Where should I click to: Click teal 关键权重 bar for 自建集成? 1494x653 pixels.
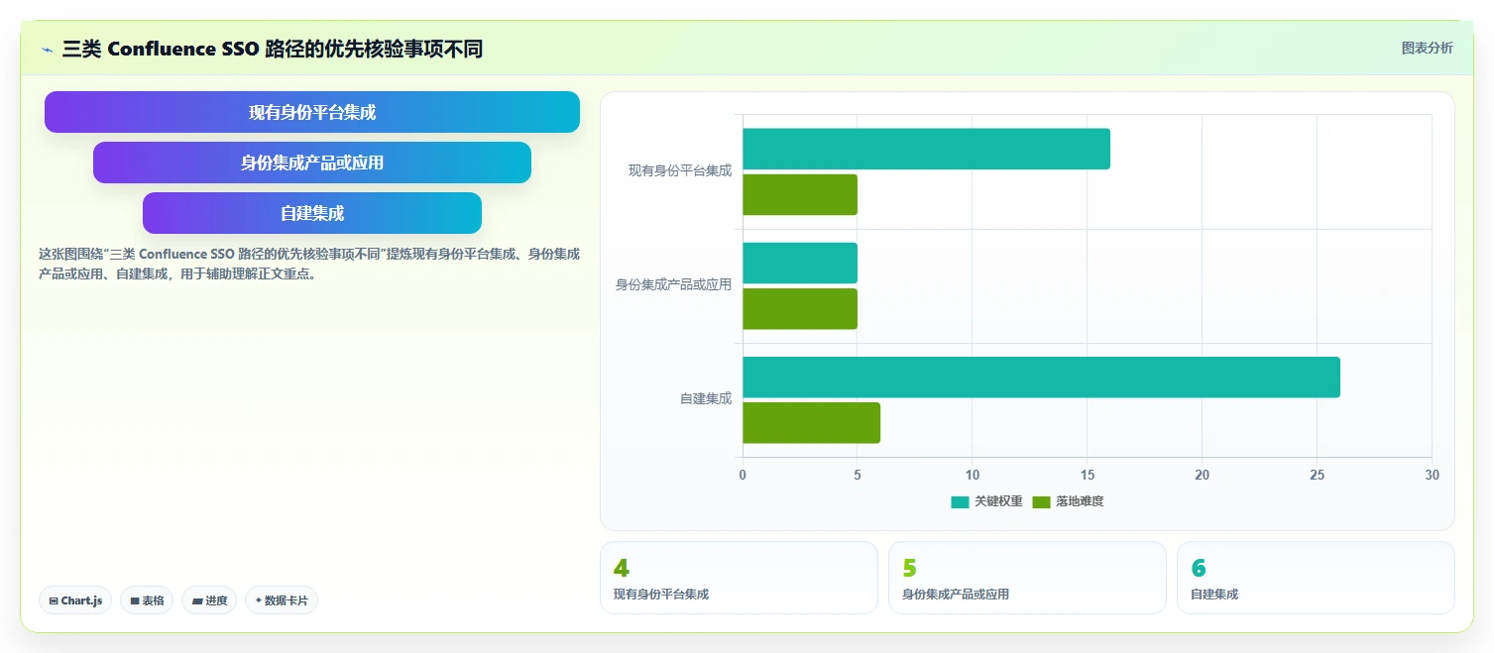pos(1041,378)
